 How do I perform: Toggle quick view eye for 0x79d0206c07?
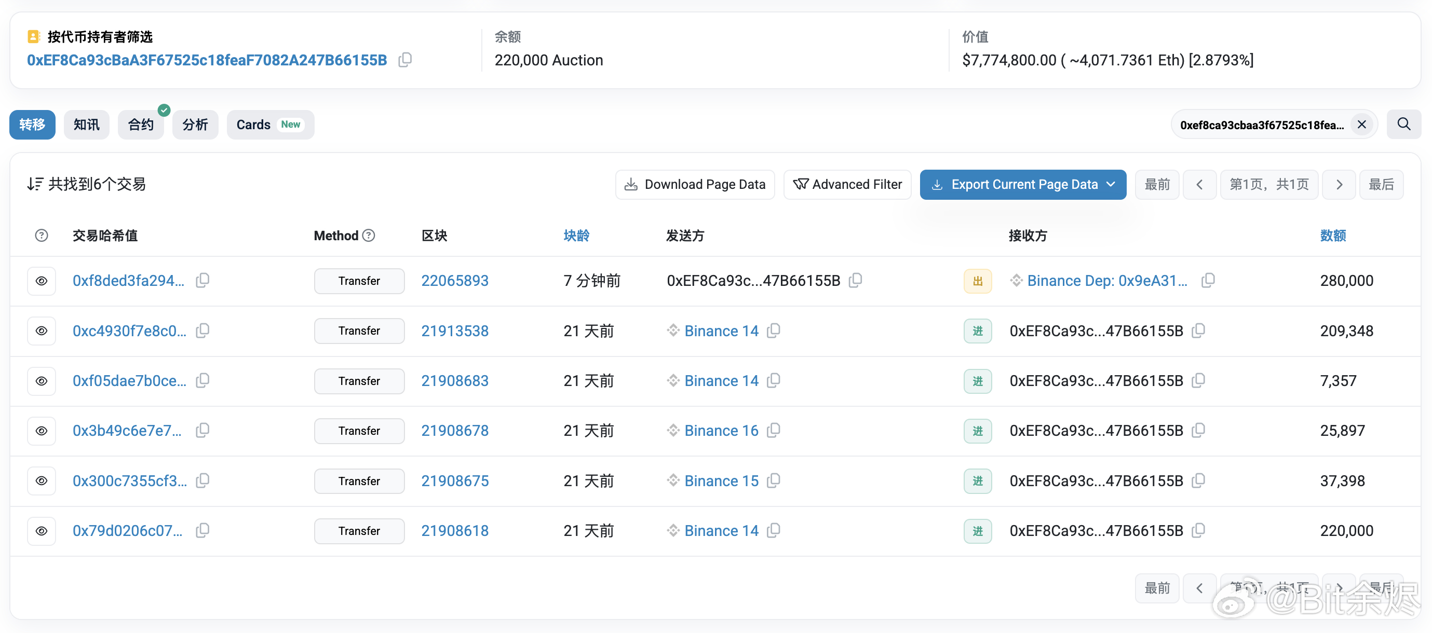[42, 531]
